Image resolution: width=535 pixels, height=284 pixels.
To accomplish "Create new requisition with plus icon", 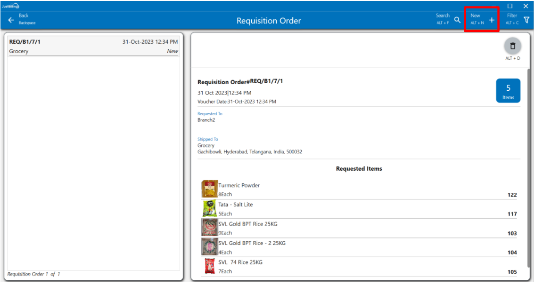I will [492, 20].
